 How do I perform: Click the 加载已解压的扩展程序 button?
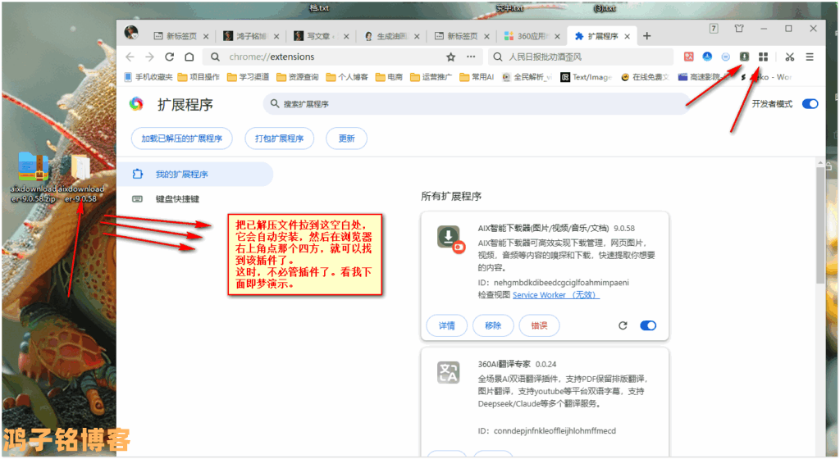tap(181, 139)
